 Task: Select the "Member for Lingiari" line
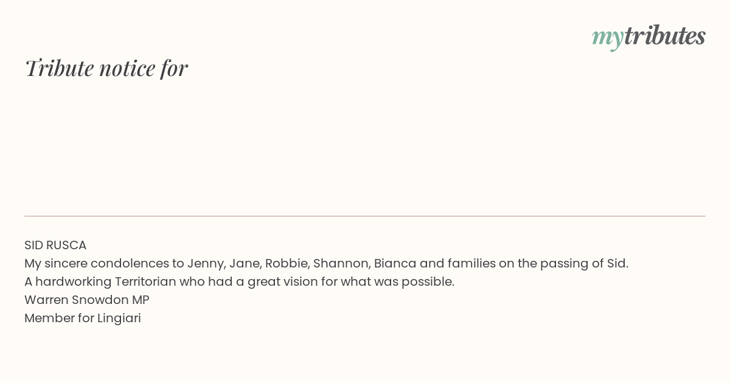tap(83, 318)
